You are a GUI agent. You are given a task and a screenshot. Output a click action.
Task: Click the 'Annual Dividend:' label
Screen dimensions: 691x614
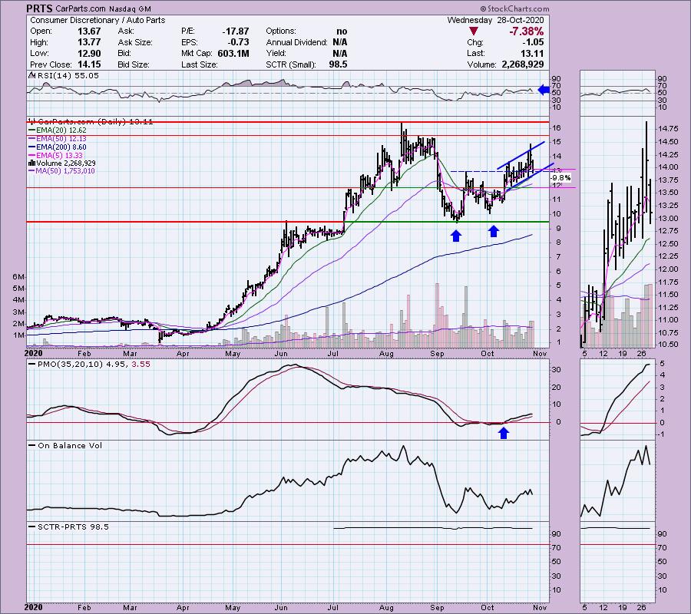coord(296,42)
